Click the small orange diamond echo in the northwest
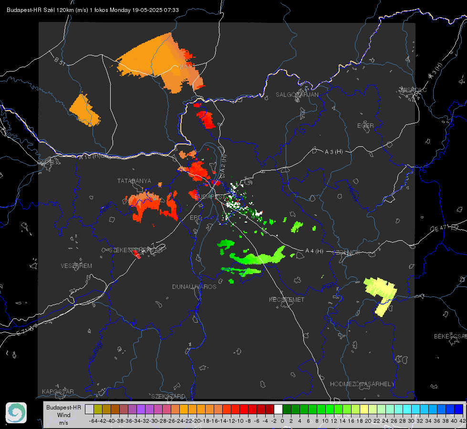This screenshot has width=467, height=429. [x=85, y=110]
